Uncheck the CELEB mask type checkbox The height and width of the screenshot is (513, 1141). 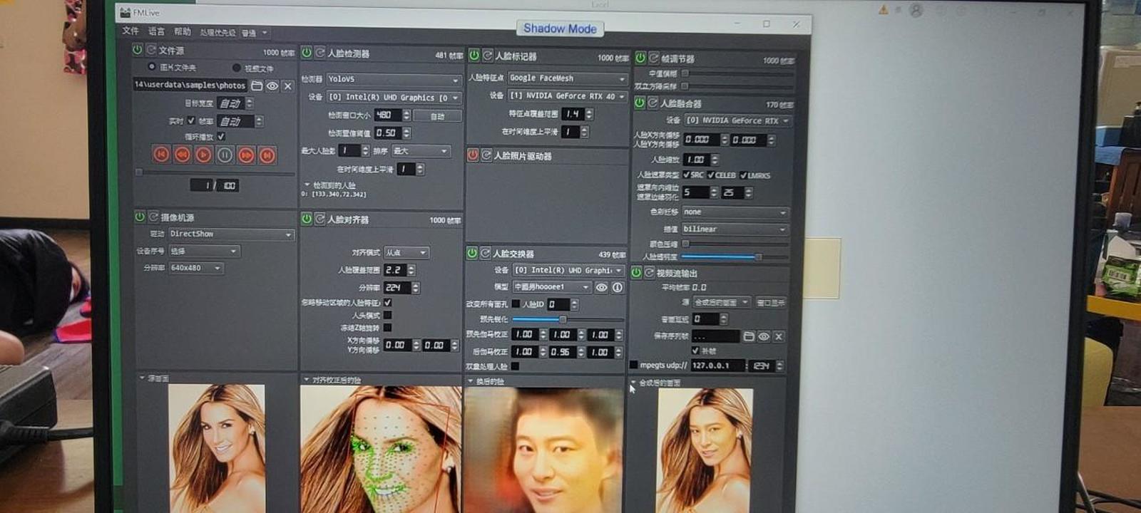pyautogui.click(x=711, y=175)
